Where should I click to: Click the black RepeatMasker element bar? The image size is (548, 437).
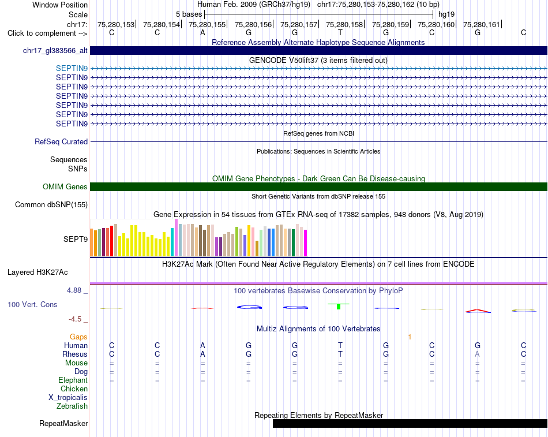410,423
